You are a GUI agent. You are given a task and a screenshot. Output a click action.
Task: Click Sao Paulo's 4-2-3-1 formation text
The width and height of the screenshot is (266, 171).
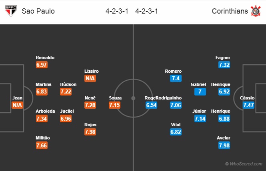(x=117, y=11)
